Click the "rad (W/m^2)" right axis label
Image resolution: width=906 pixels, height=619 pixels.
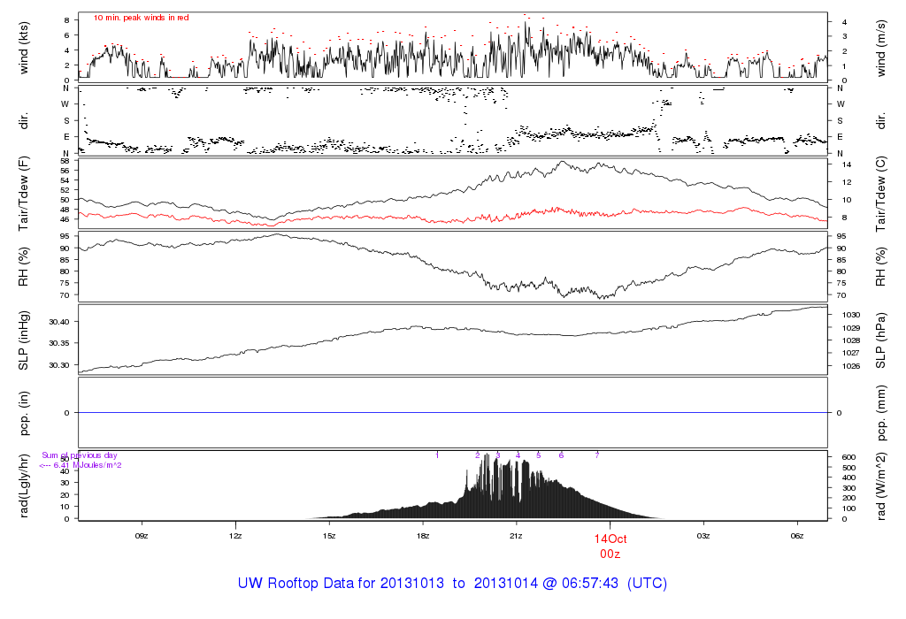pos(882,485)
